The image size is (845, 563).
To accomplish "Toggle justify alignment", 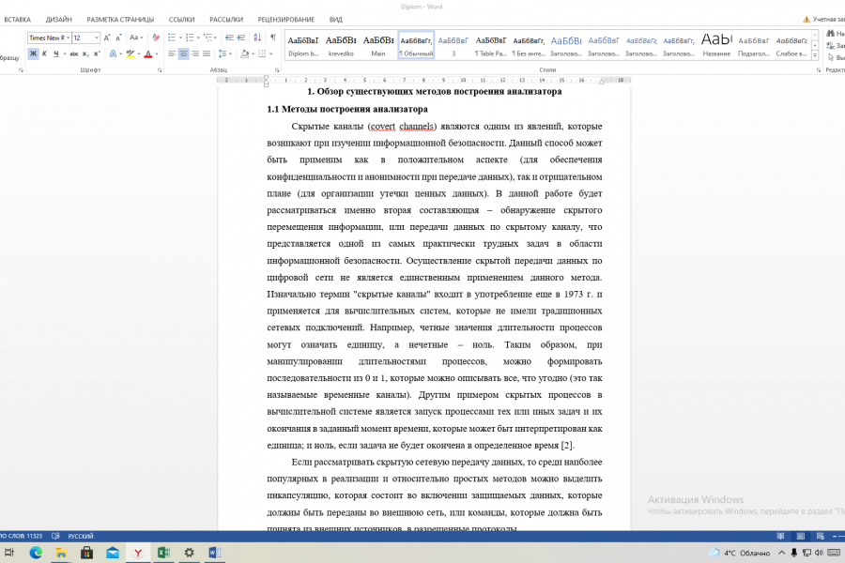I will pyautogui.click(x=207, y=53).
